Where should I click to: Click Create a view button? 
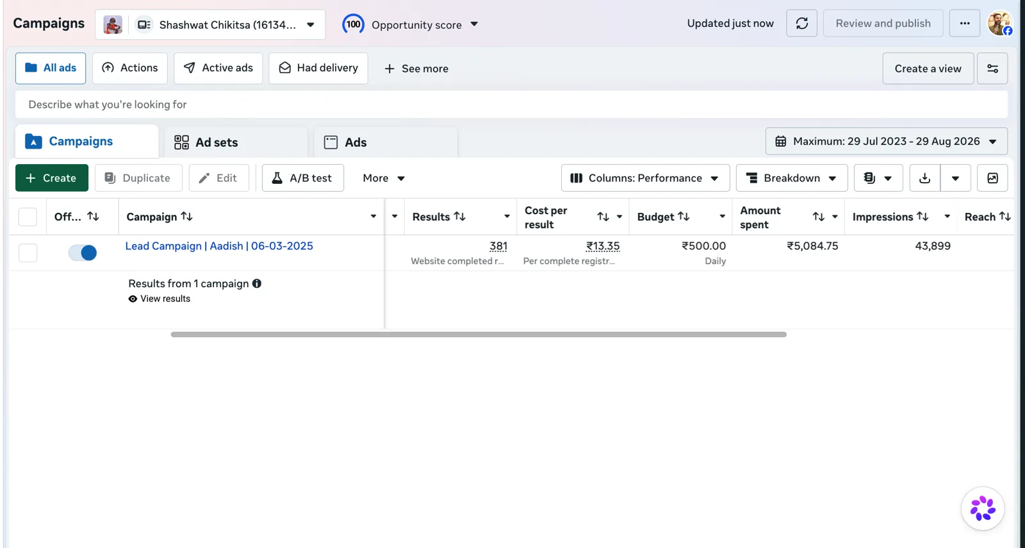[x=928, y=69]
